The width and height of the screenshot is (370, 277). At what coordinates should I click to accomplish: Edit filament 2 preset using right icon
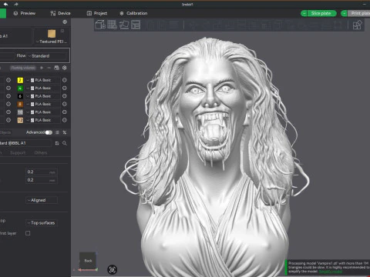click(x=65, y=80)
